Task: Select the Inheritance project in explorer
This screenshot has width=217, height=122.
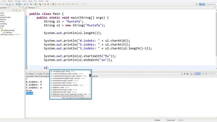Action: pos(3,19)
